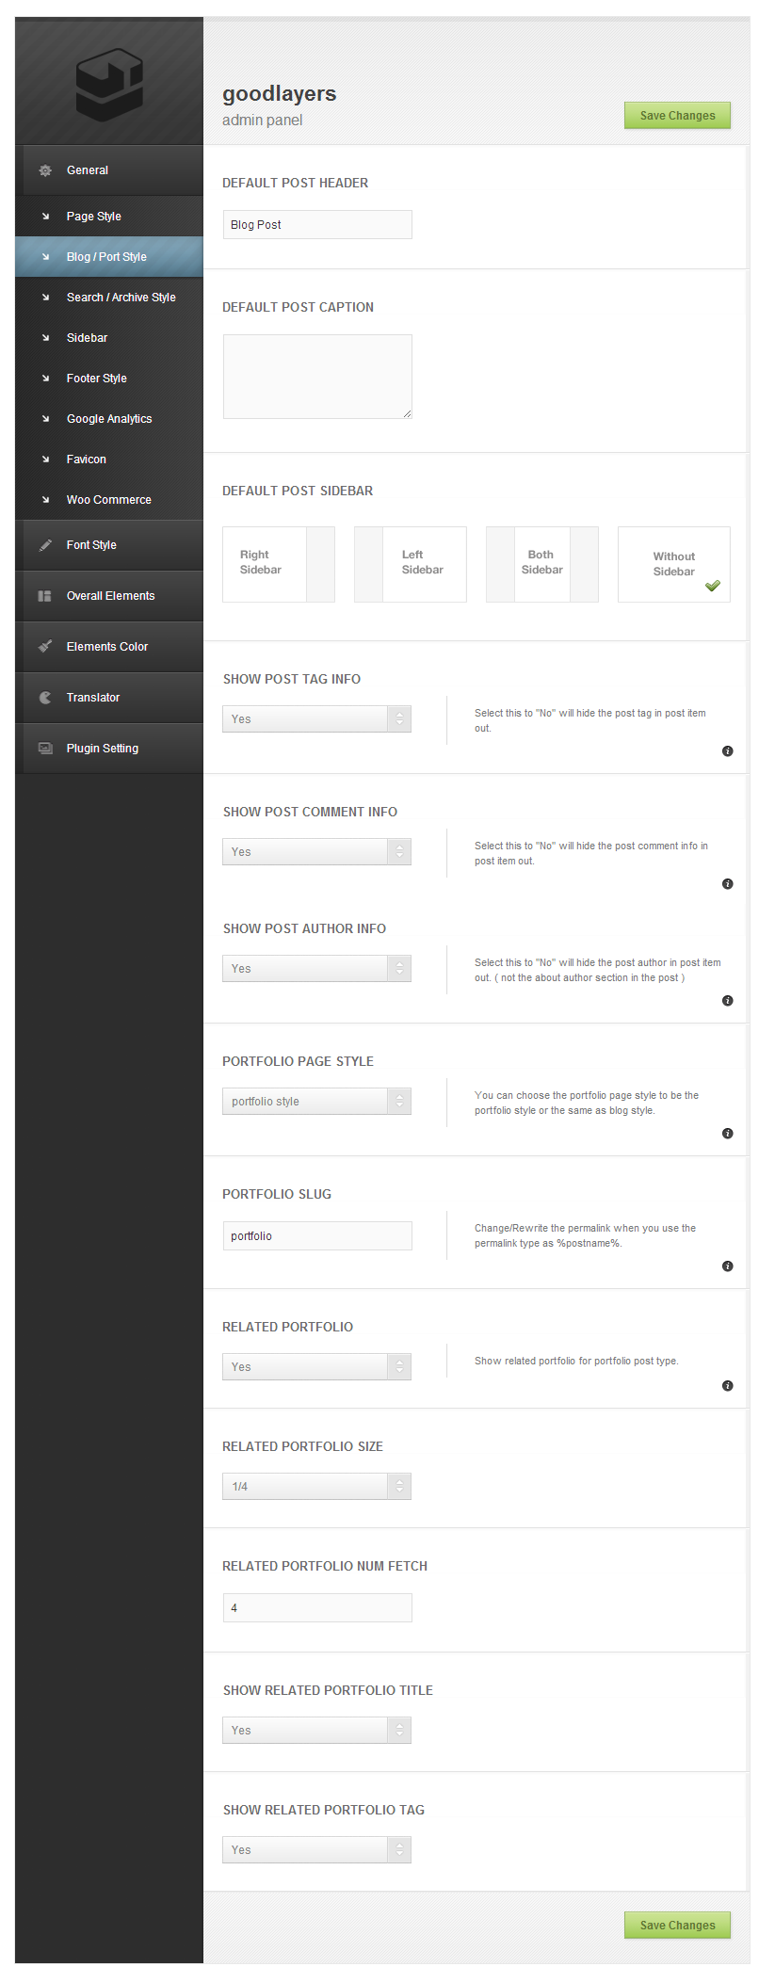775x1967 pixels.
Task: Click the Font Style pencil icon
Action: pyautogui.click(x=45, y=545)
